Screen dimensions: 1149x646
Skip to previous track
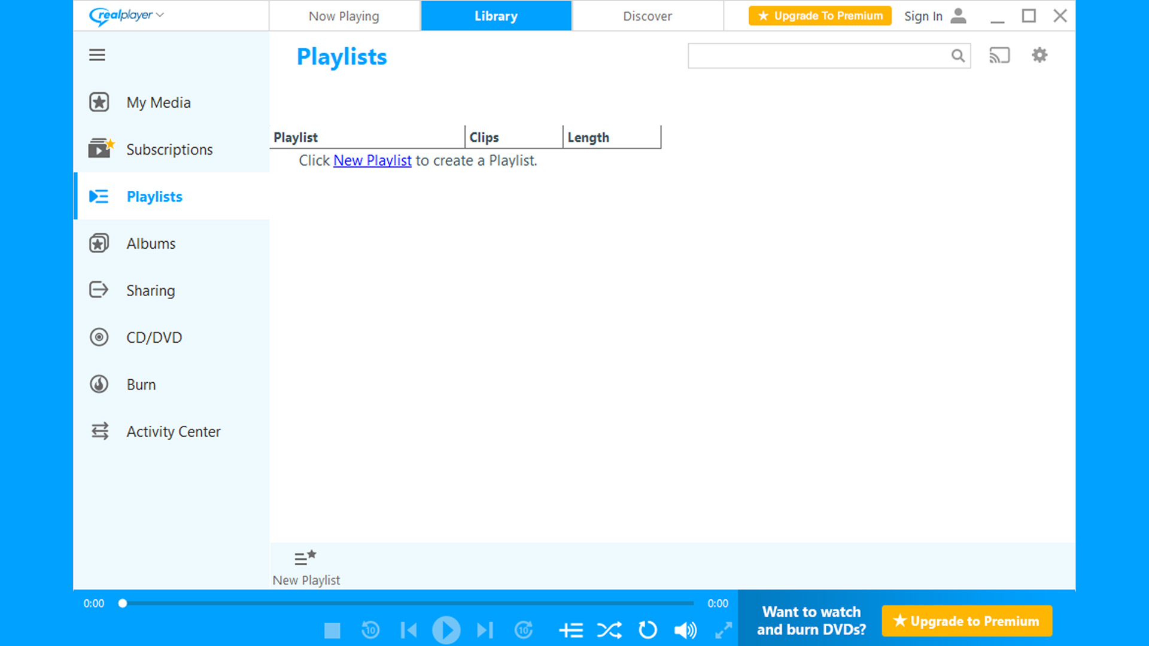pos(409,630)
